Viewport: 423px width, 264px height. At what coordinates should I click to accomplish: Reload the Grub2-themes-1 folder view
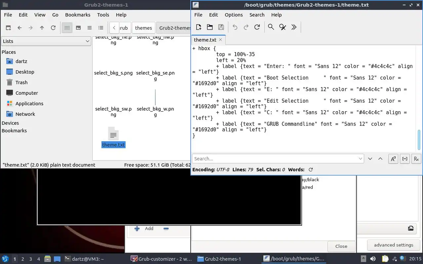(53, 28)
